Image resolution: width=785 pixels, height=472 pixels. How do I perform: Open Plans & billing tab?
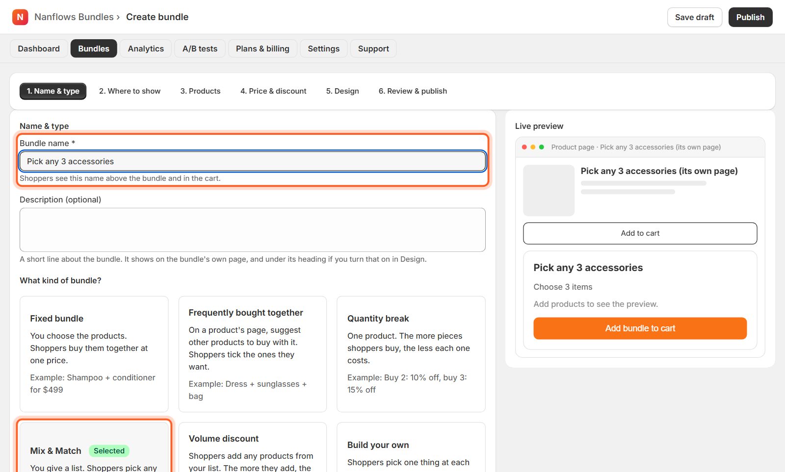pos(262,49)
